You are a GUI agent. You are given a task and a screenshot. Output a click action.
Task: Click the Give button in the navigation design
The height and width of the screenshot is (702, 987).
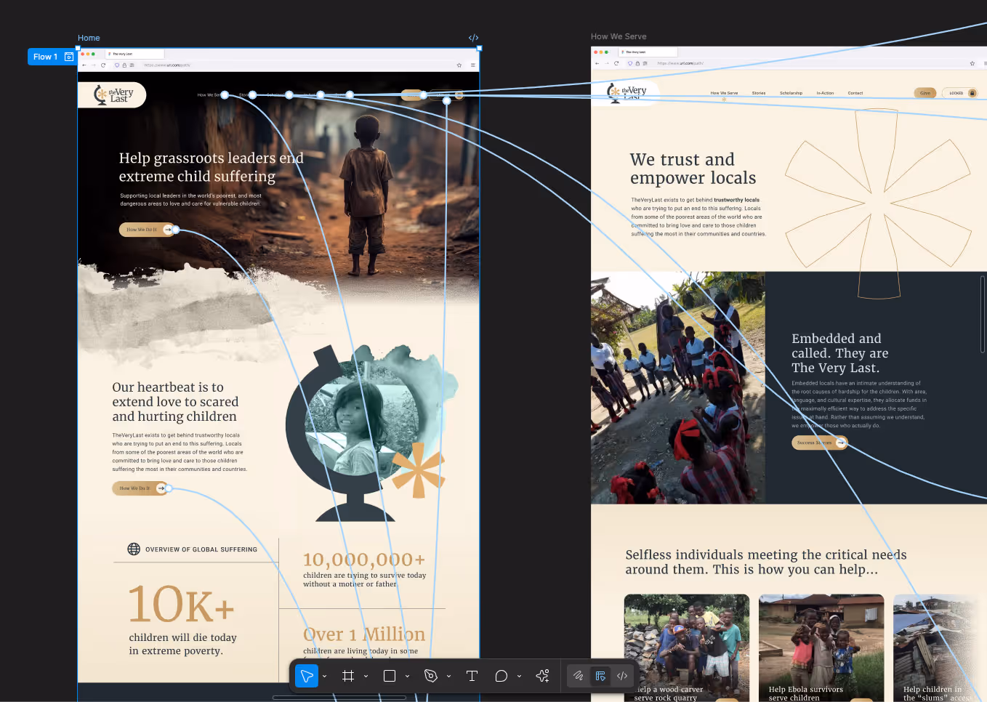[924, 93]
